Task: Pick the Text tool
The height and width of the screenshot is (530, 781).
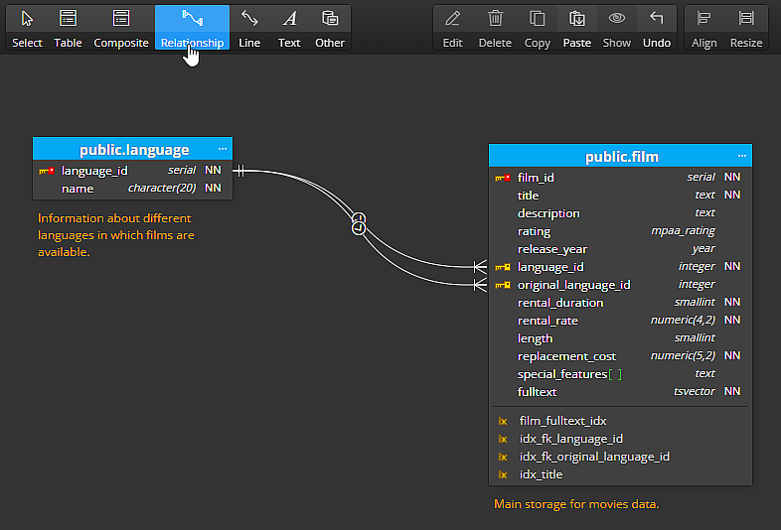Action: coord(289,28)
